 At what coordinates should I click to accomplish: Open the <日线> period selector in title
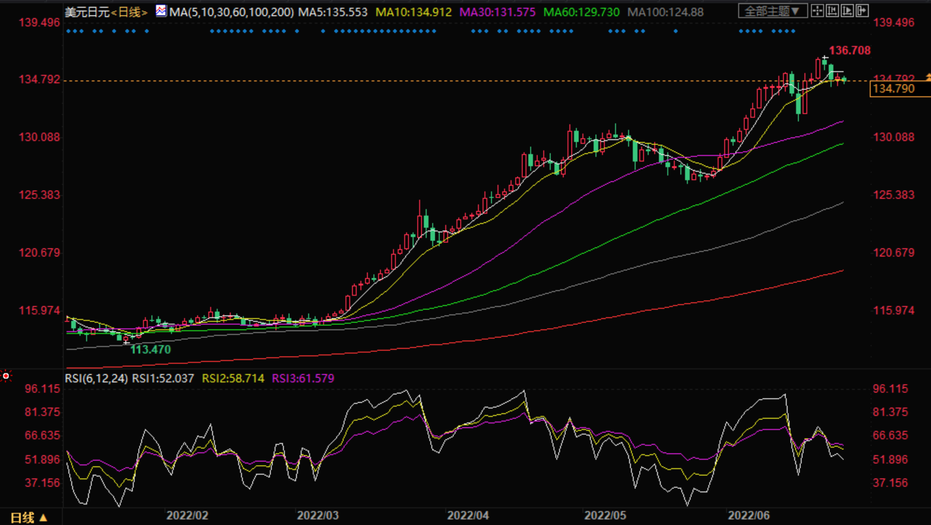[x=129, y=12]
